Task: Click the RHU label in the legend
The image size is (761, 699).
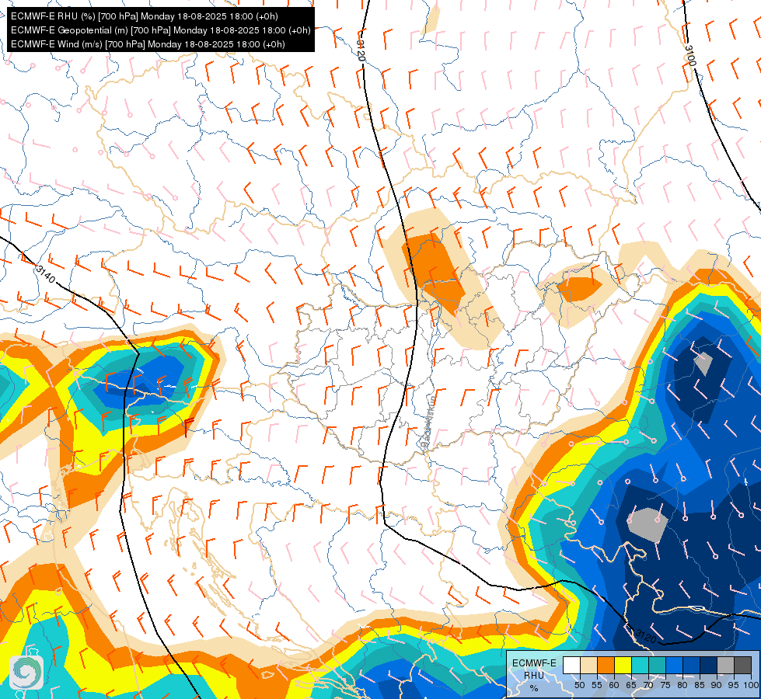Action: (534, 676)
